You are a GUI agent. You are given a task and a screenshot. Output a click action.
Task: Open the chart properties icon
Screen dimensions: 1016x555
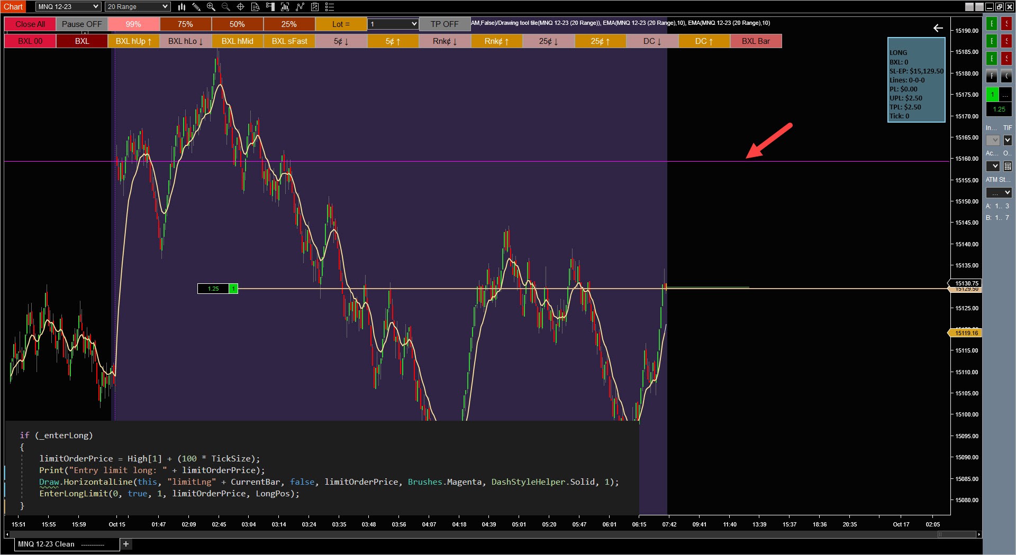click(x=315, y=7)
